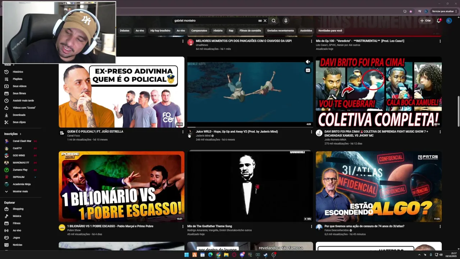Expand the Você section chevron
The image size is (460, 259).
click(14, 64)
